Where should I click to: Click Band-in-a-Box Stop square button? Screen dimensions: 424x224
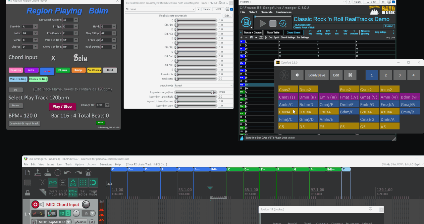273,24
